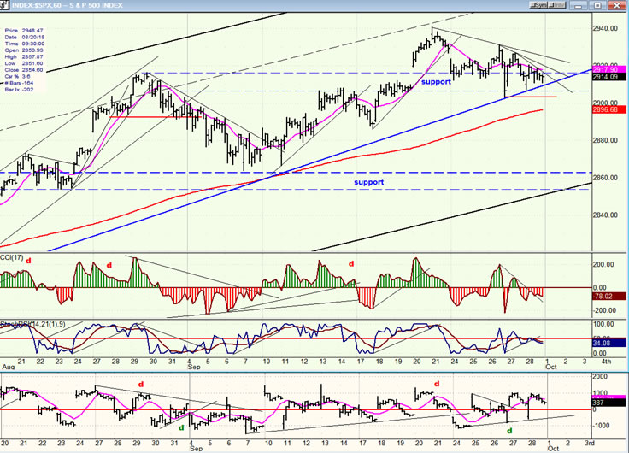Click the -78.02 CCI value tag
This screenshot has height=453, width=629.
click(x=609, y=296)
